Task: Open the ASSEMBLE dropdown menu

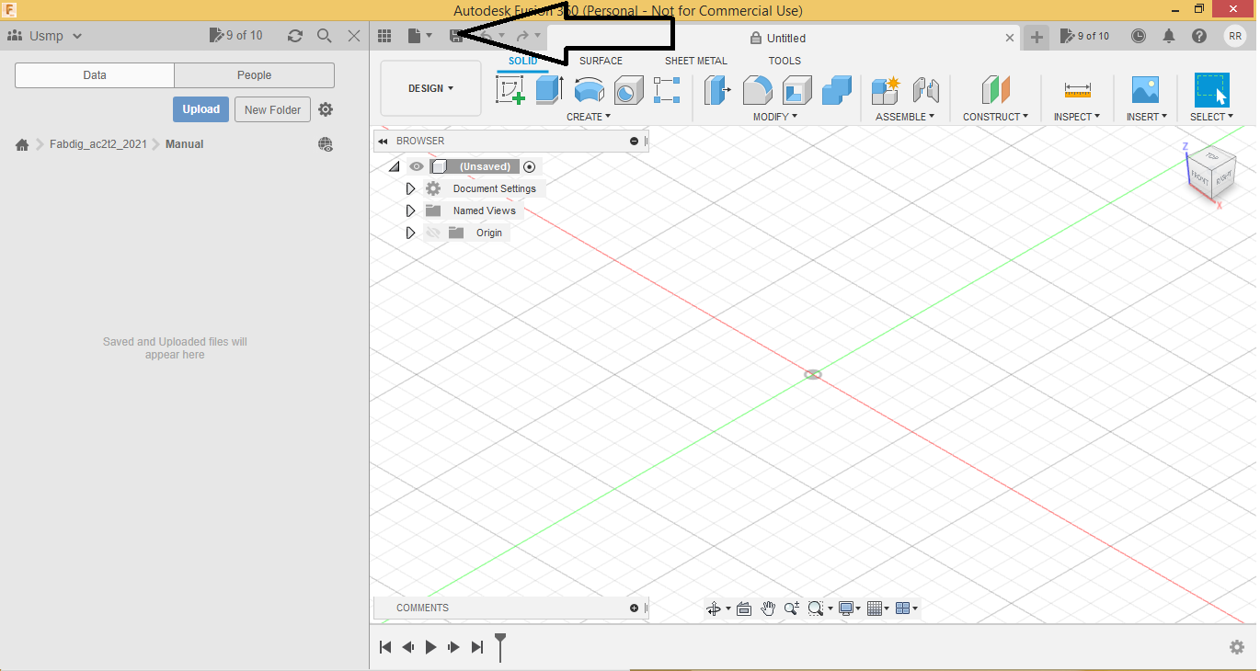Action: pos(905,117)
